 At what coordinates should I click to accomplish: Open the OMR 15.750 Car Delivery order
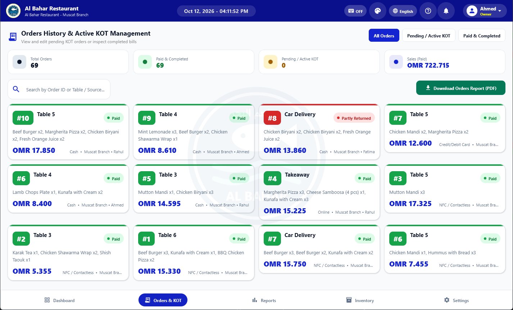point(319,249)
